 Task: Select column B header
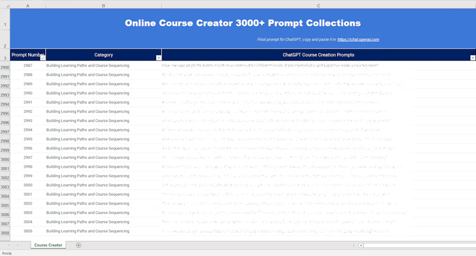click(103, 6)
